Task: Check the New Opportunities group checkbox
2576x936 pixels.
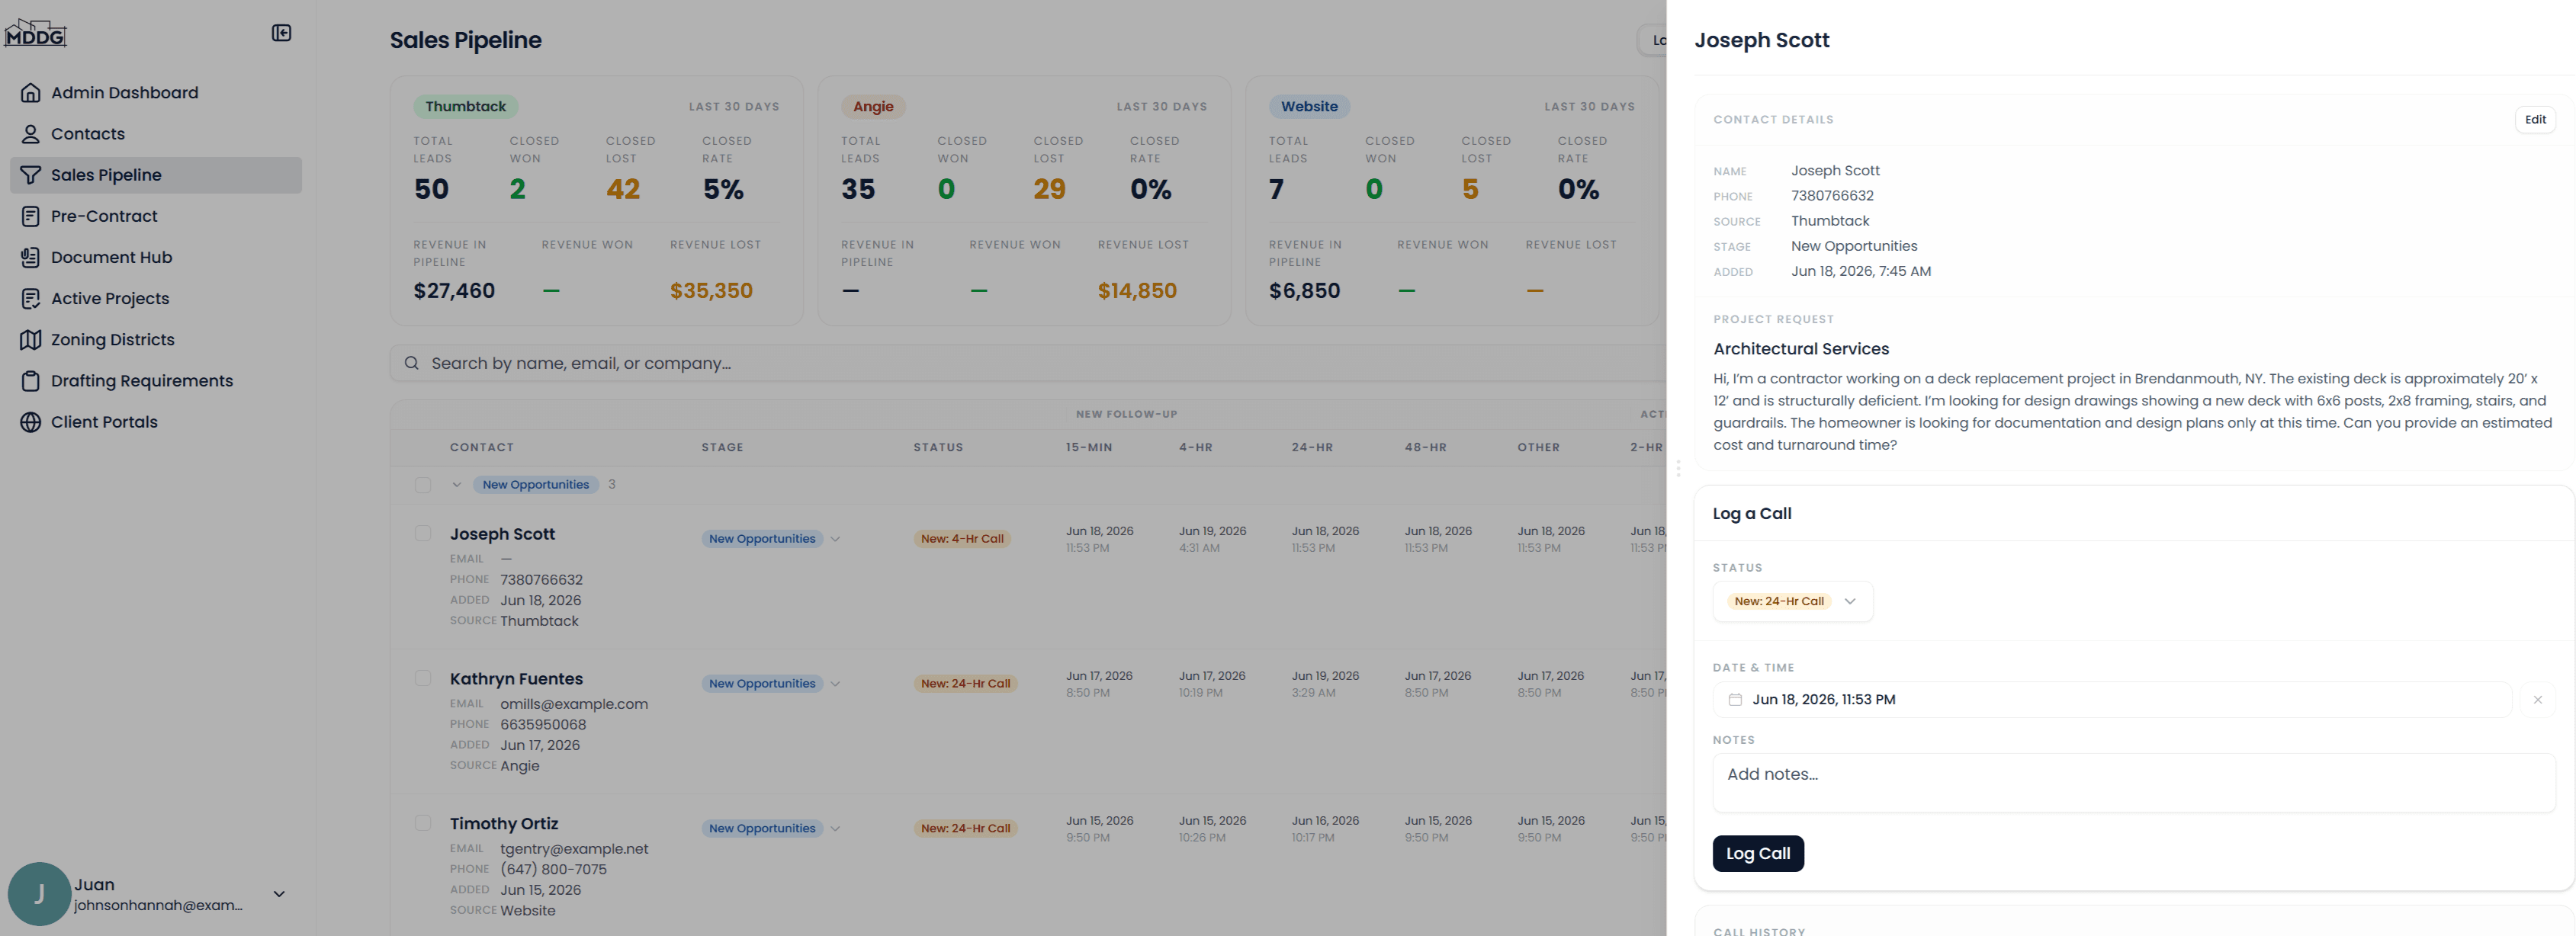Action: coord(423,485)
